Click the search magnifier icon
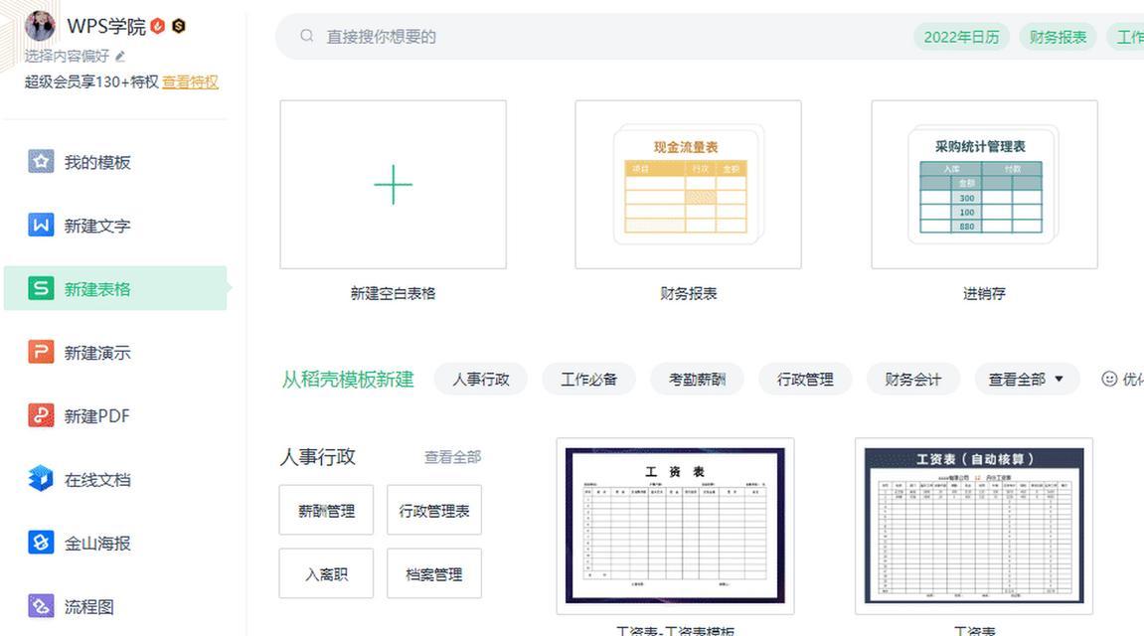This screenshot has height=636, width=1144. pyautogui.click(x=306, y=36)
